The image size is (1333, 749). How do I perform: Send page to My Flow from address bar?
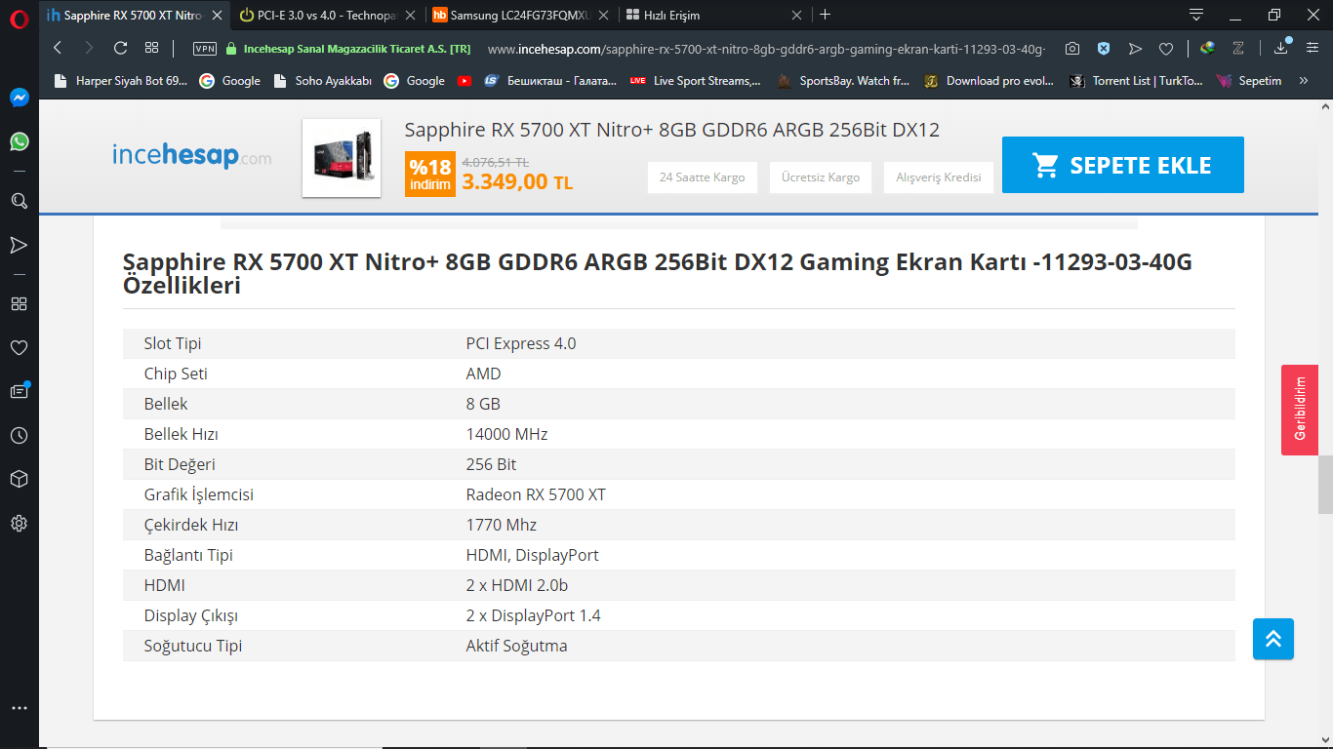point(1135,49)
